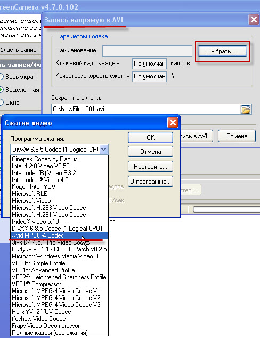
Task: Select DivX 6.8.5 Codec list entry
Action: click(x=59, y=229)
